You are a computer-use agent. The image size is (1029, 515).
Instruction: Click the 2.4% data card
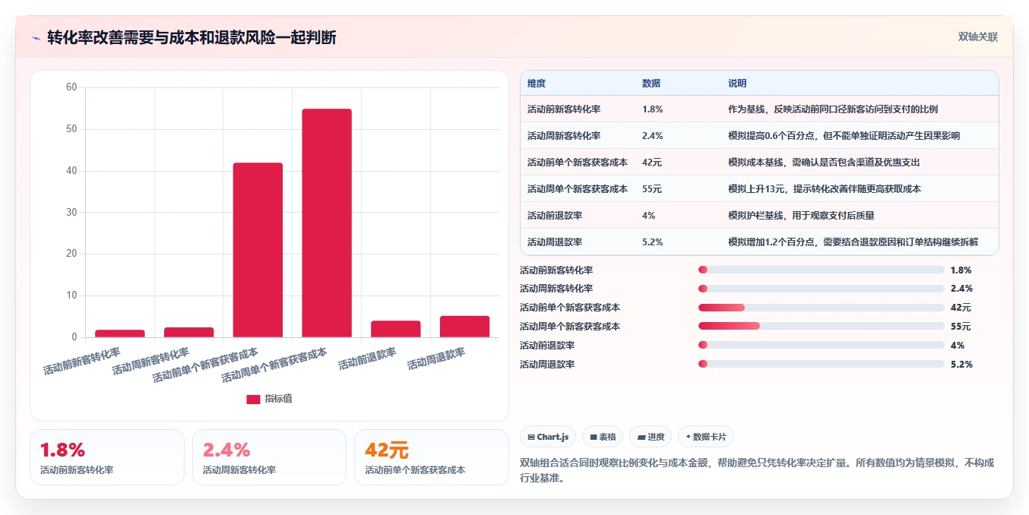click(x=269, y=457)
